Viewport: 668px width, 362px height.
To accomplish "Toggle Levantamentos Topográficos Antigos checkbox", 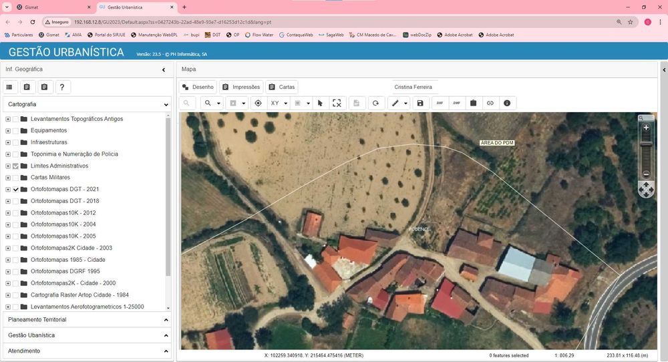I will (x=16, y=120).
